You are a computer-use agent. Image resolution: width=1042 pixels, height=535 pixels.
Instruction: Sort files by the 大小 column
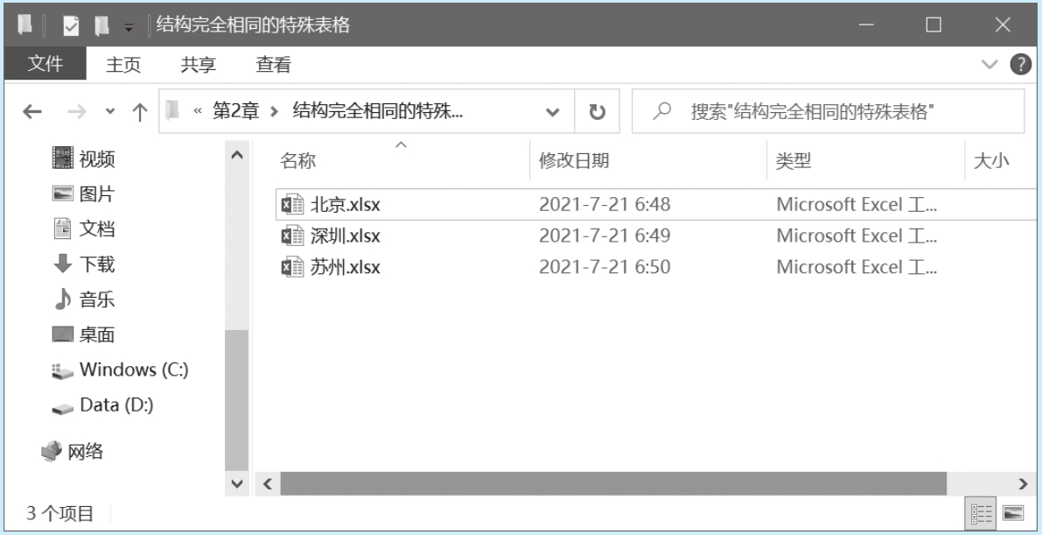[991, 160]
